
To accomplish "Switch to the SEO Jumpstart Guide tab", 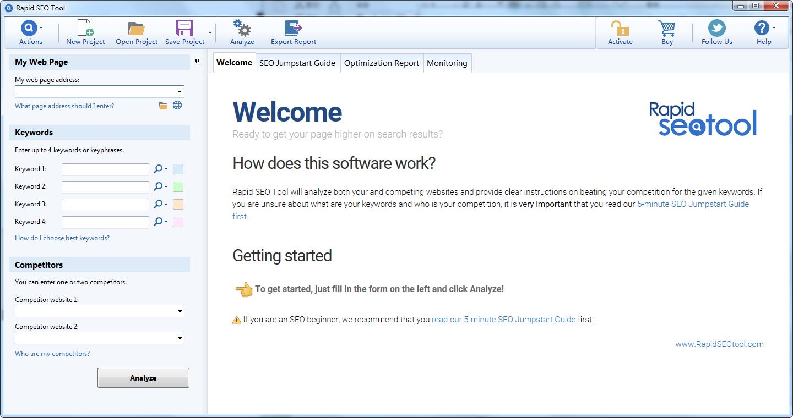I will pyautogui.click(x=297, y=63).
